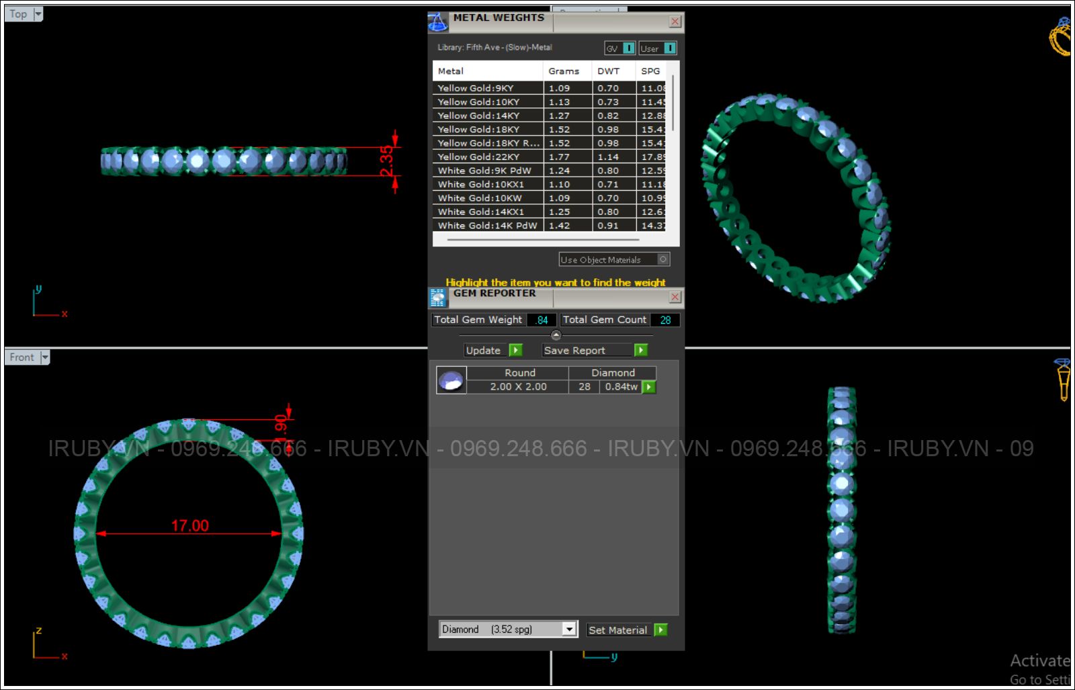Click the Metal column header
The width and height of the screenshot is (1075, 690).
pyautogui.click(x=451, y=71)
